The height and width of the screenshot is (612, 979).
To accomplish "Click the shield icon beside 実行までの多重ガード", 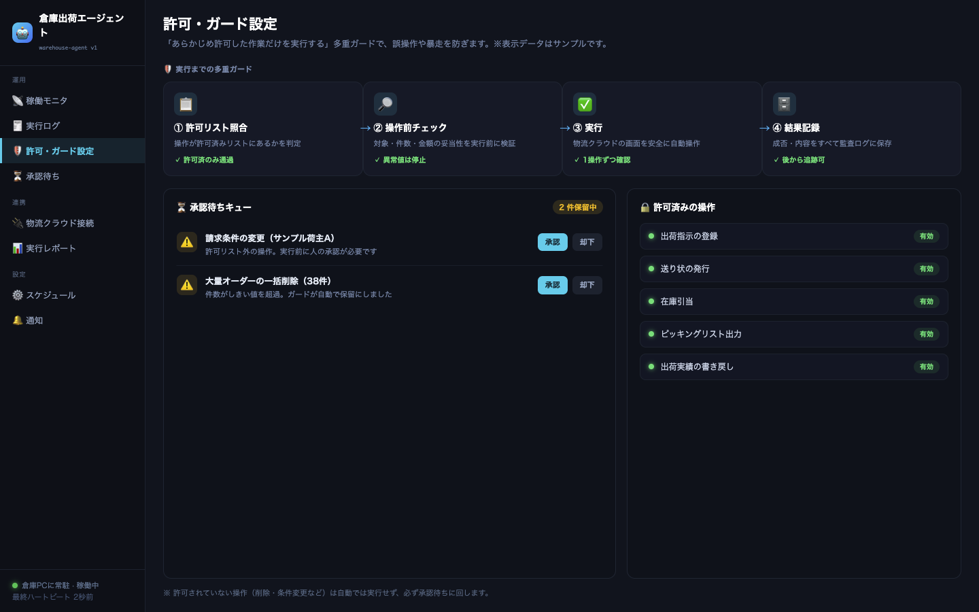I will [x=168, y=69].
